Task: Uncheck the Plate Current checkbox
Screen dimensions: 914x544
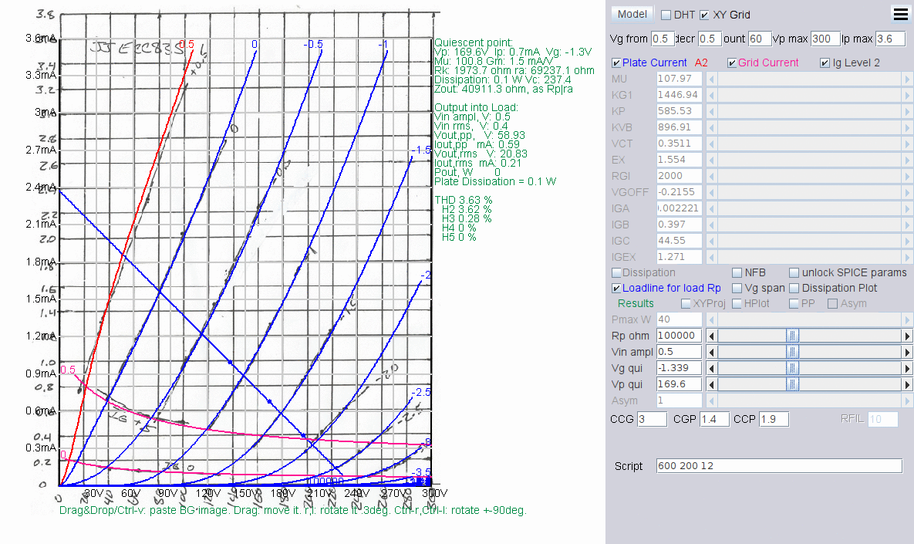Action: (616, 63)
